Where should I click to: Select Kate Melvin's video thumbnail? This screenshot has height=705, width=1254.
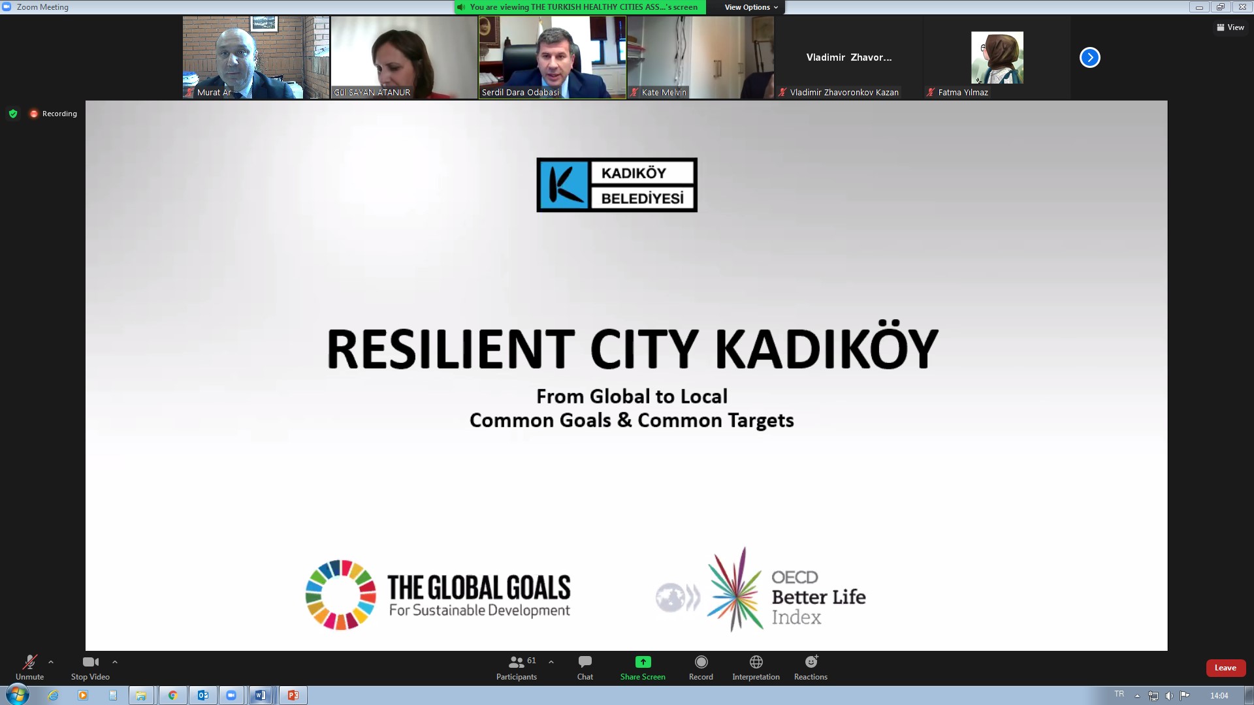point(701,57)
